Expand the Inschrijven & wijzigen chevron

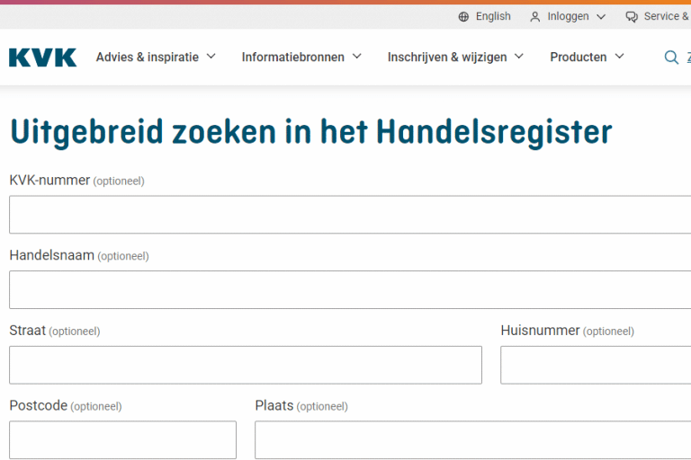tap(519, 57)
